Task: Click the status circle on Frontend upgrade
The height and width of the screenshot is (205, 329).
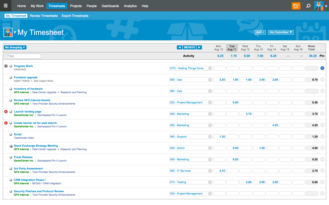Action: click(10, 77)
